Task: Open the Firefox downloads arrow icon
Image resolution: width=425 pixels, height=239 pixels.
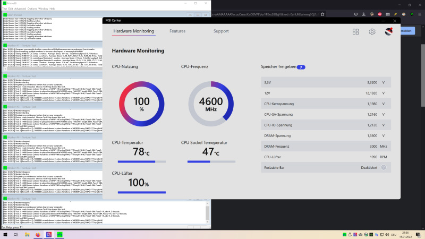Action: click(364, 14)
